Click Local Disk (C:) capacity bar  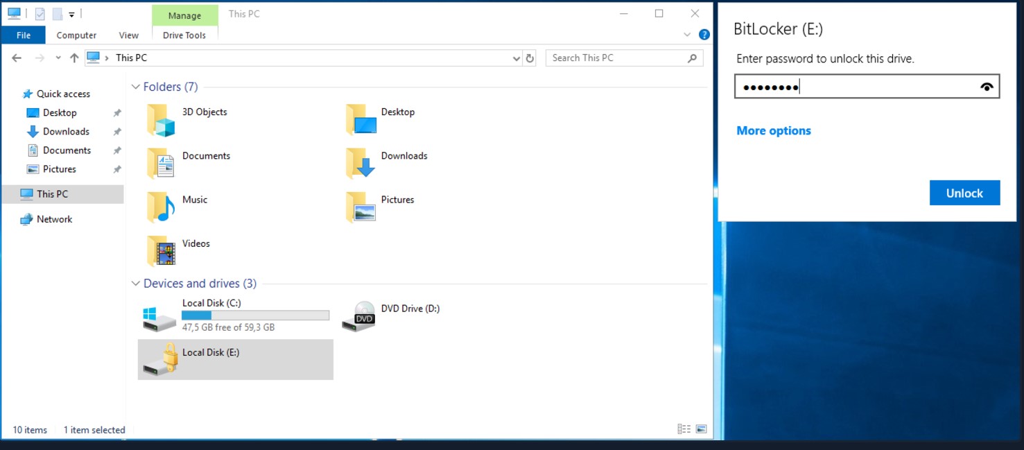pos(255,315)
